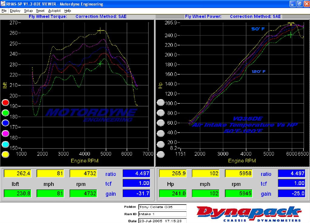
Task: Click the 120' F curve annotation
Action: pos(258,71)
